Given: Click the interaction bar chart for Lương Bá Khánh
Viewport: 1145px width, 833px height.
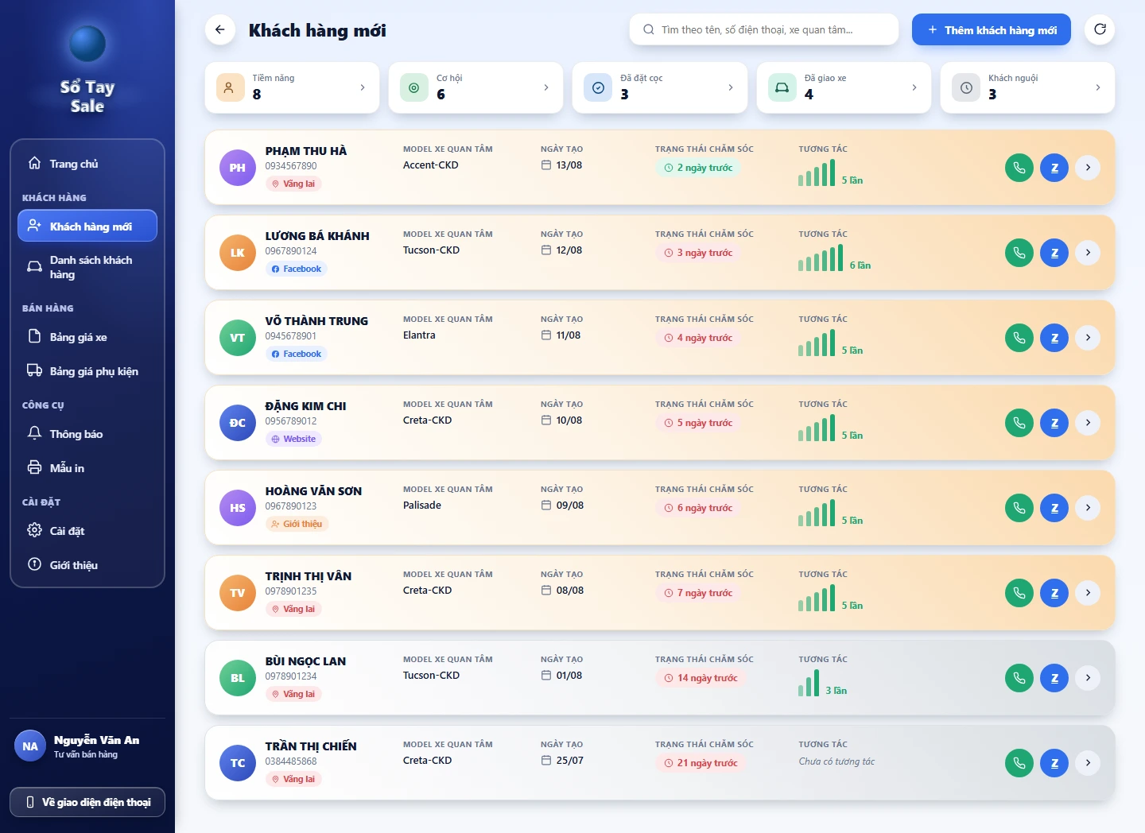Looking at the screenshot, I should pos(821,258).
